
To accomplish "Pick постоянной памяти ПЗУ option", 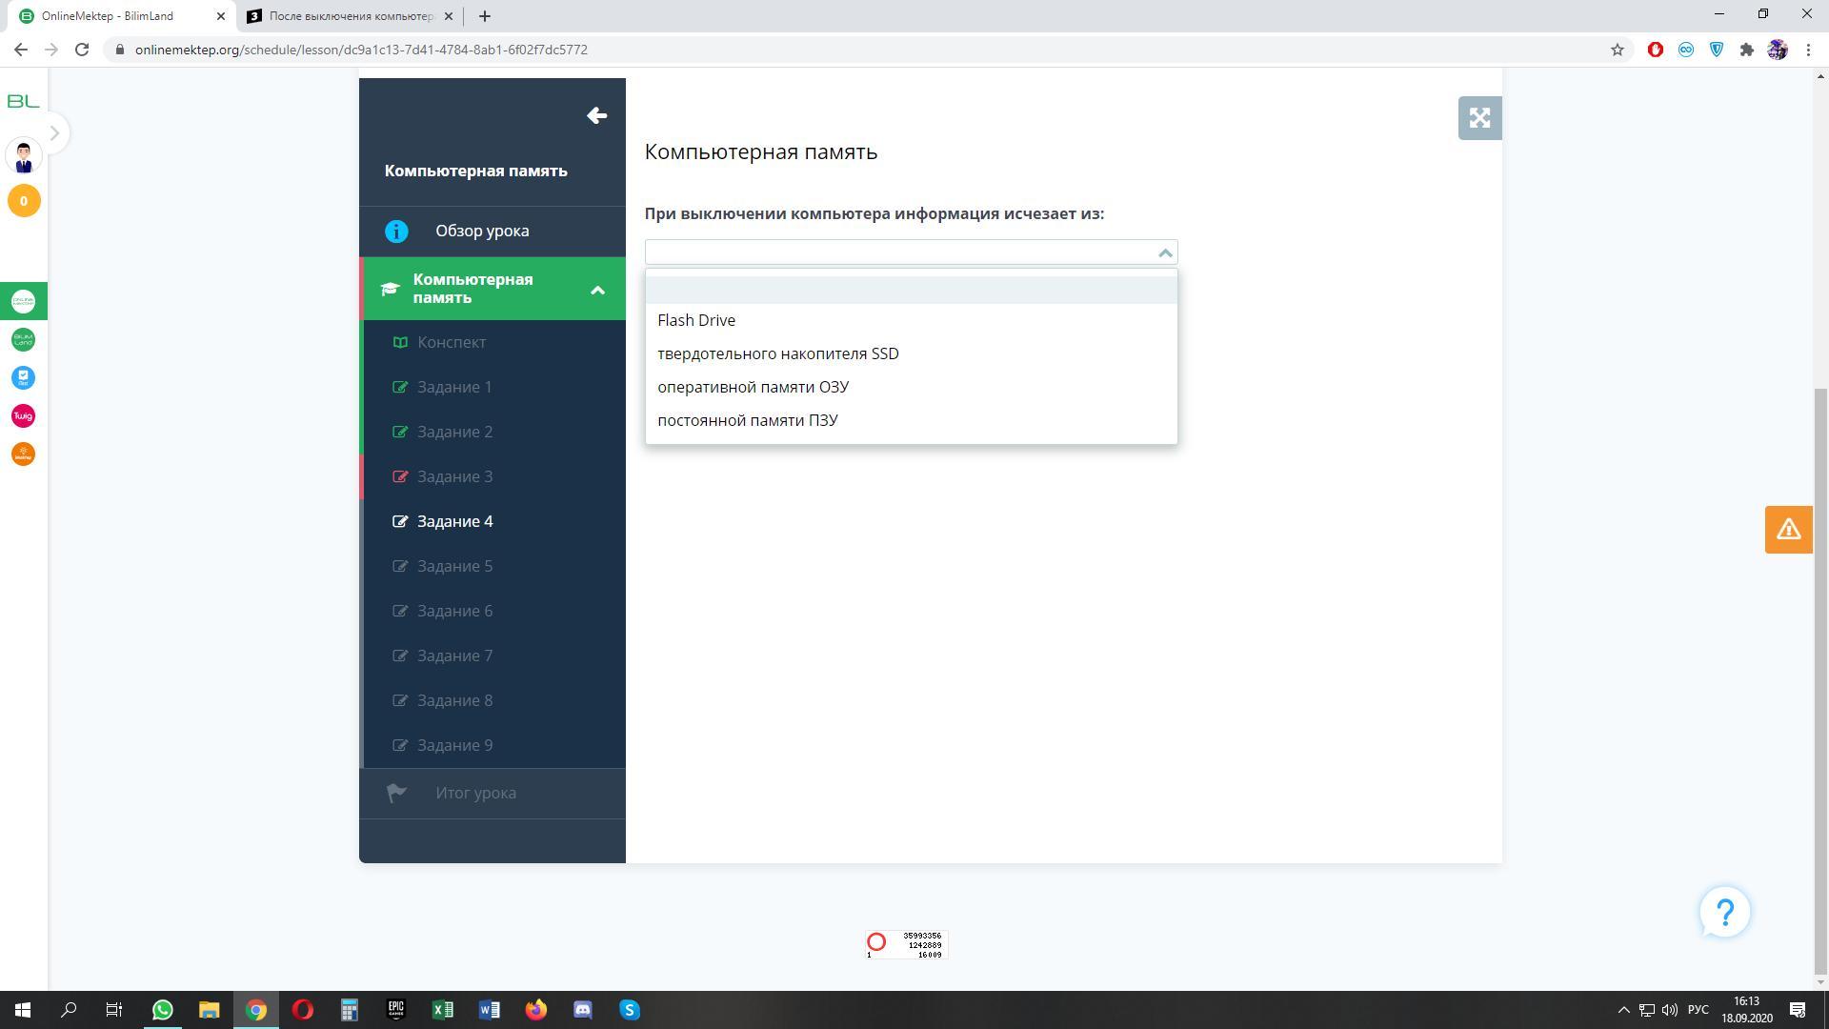I will click(x=748, y=420).
